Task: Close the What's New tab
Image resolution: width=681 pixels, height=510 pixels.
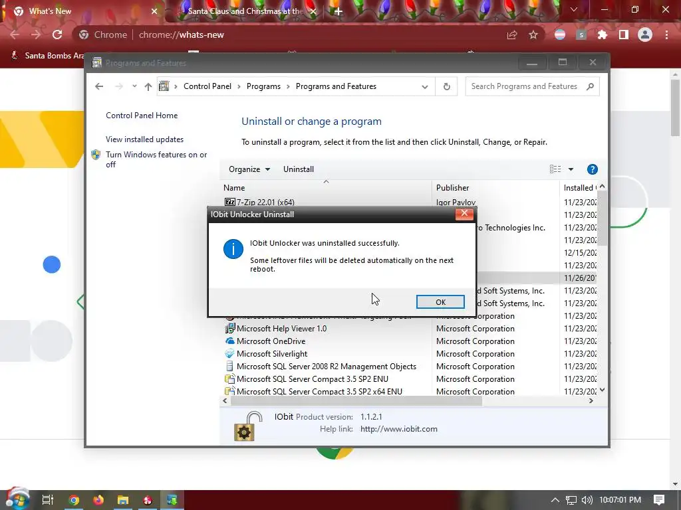Action: (x=154, y=11)
